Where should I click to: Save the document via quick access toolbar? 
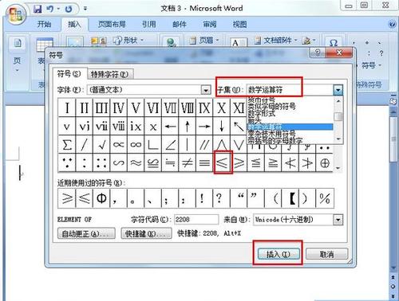point(38,9)
